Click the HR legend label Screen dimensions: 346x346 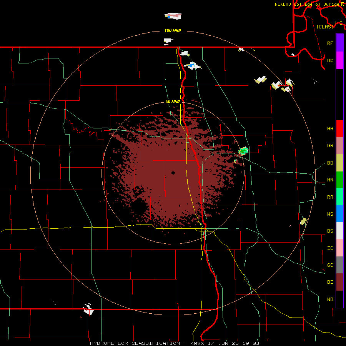(x=330, y=180)
